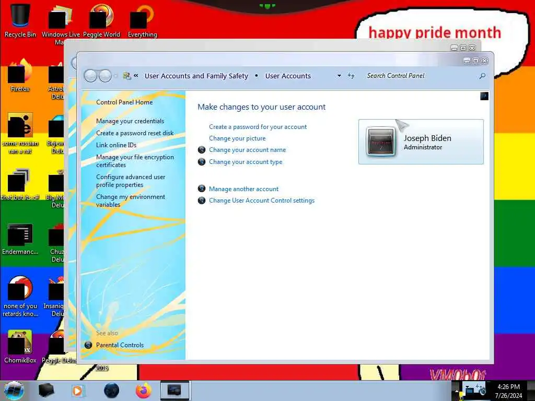This screenshot has width=535, height=401.
Task: Open 'some russian ran a rat' desktop icon
Action: [x=20, y=133]
